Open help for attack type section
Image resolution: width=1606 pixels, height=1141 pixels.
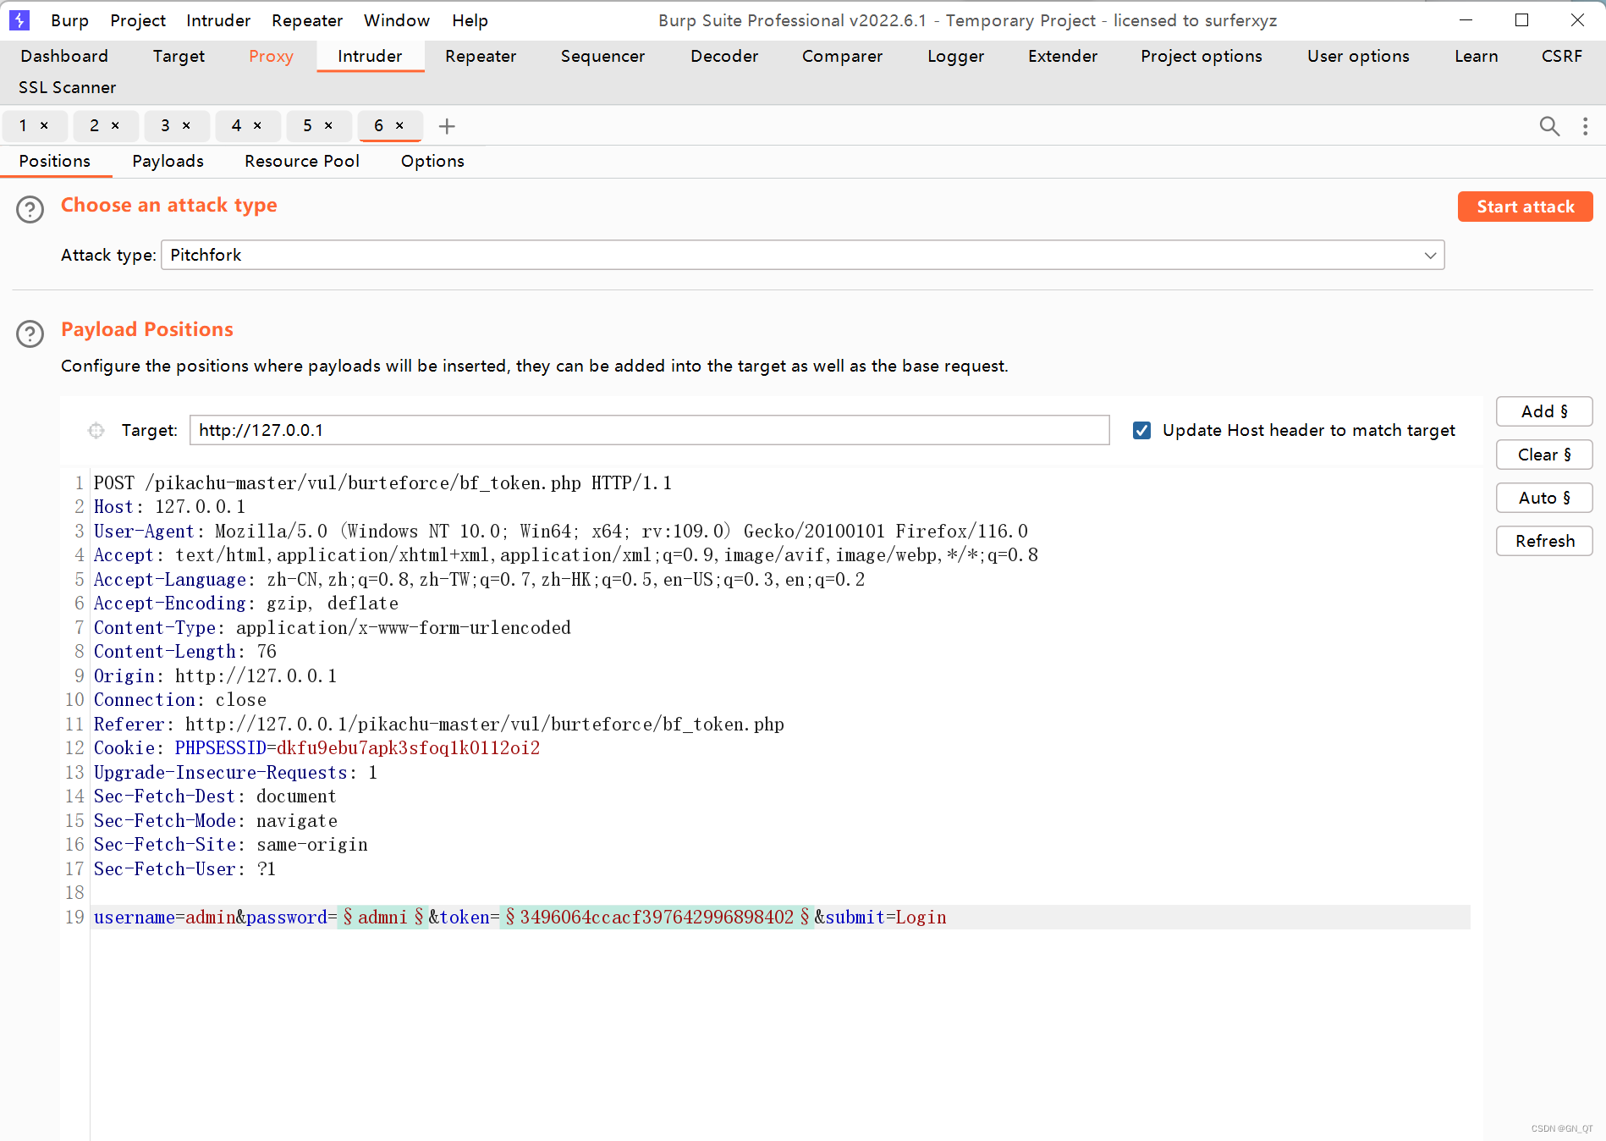(x=30, y=209)
